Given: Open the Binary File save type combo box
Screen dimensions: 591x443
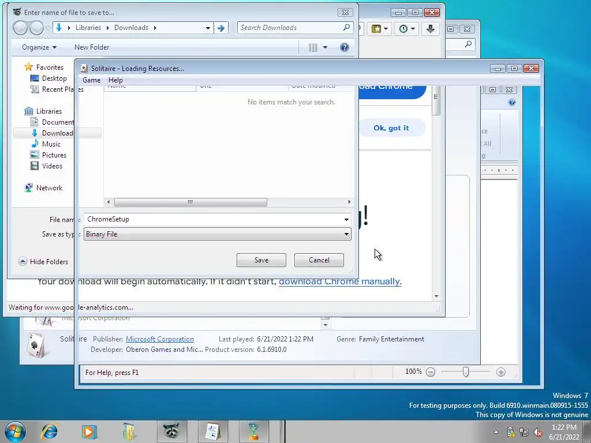Looking at the screenshot, I should point(217,234).
